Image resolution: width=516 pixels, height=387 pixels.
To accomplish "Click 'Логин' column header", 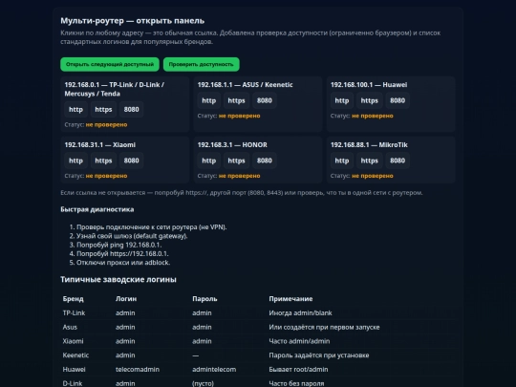I will (126, 299).
